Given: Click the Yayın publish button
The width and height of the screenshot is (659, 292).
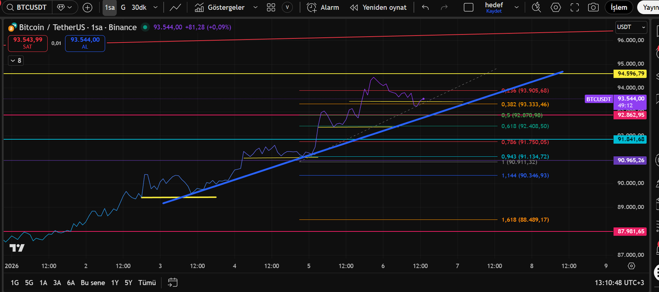Looking at the screenshot, I should (x=649, y=8).
